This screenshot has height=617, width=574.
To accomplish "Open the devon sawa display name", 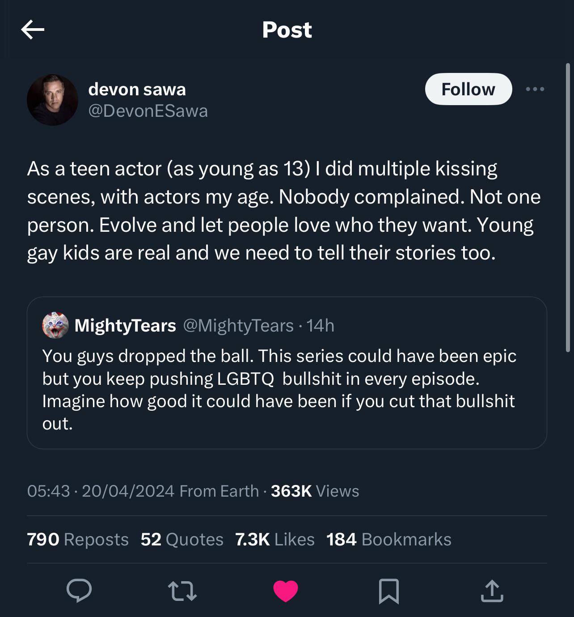I will tap(137, 89).
